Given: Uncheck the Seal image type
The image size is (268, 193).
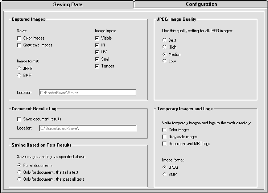Looking at the screenshot, I should 97,59.
